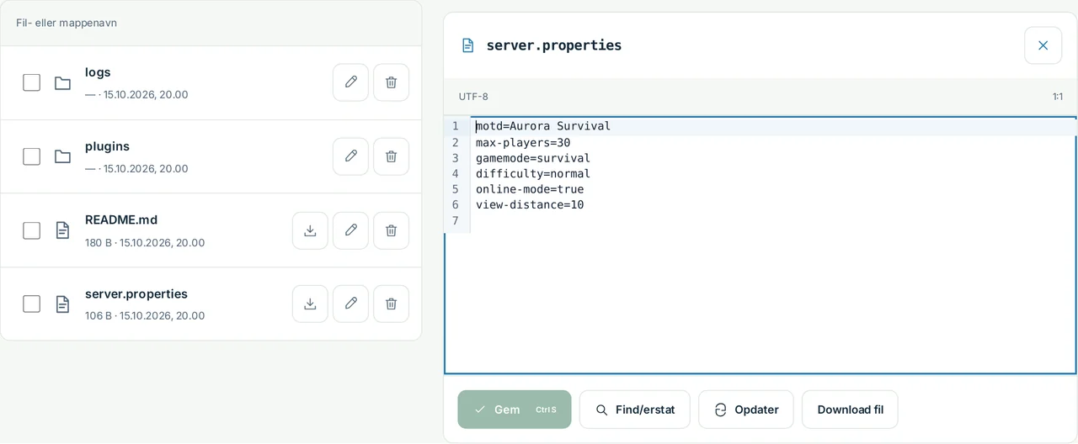
Task: Open Find/erstat search and replace
Action: (x=635, y=410)
